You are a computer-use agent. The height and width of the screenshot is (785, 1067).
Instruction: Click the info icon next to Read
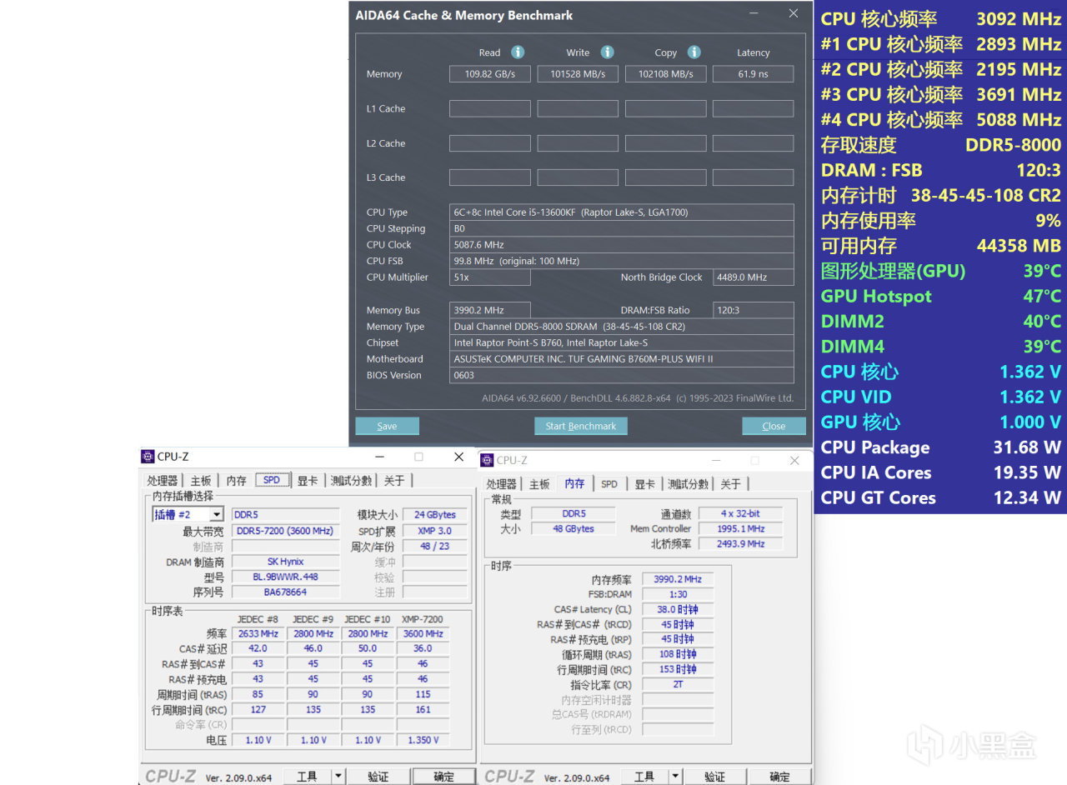(x=518, y=52)
